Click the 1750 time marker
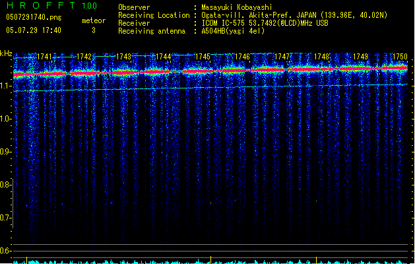This screenshot has width=415, height=264. (x=400, y=57)
